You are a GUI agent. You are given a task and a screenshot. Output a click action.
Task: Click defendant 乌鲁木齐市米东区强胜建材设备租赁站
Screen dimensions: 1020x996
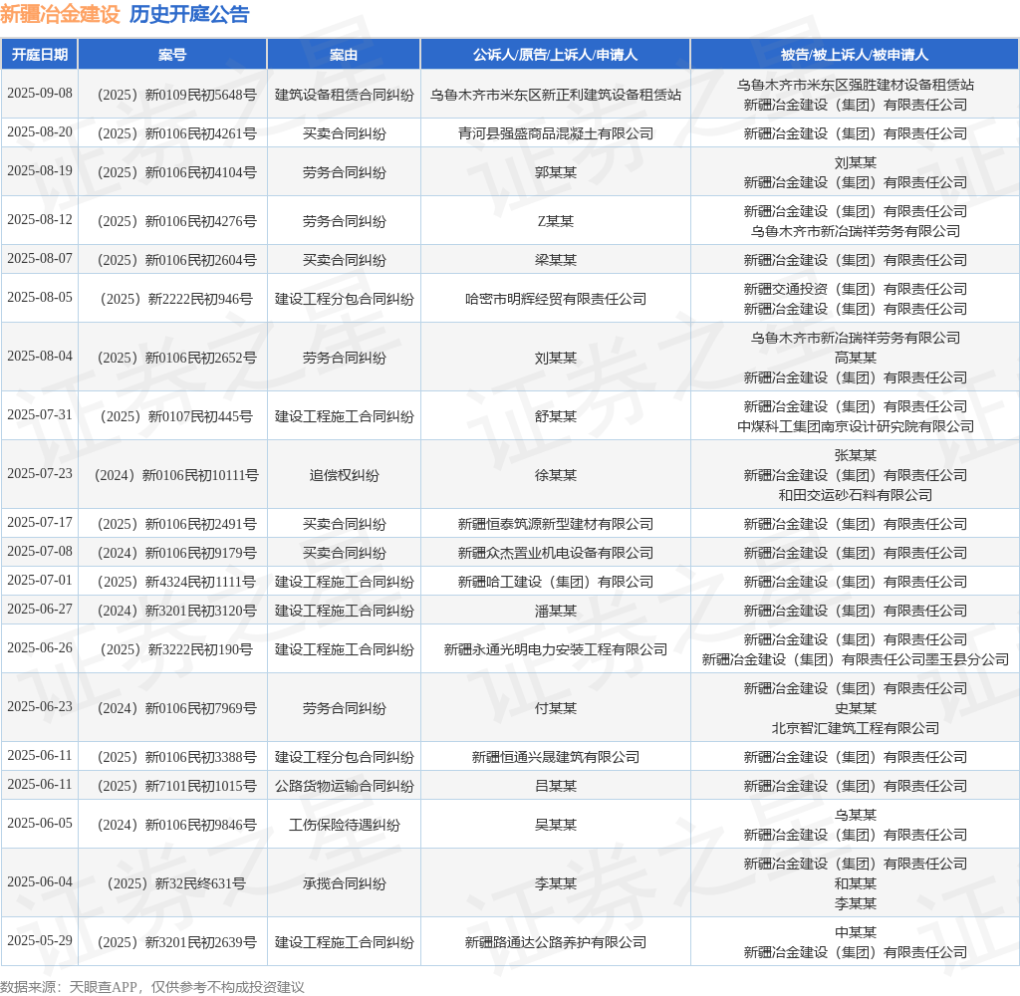pyautogui.click(x=856, y=85)
